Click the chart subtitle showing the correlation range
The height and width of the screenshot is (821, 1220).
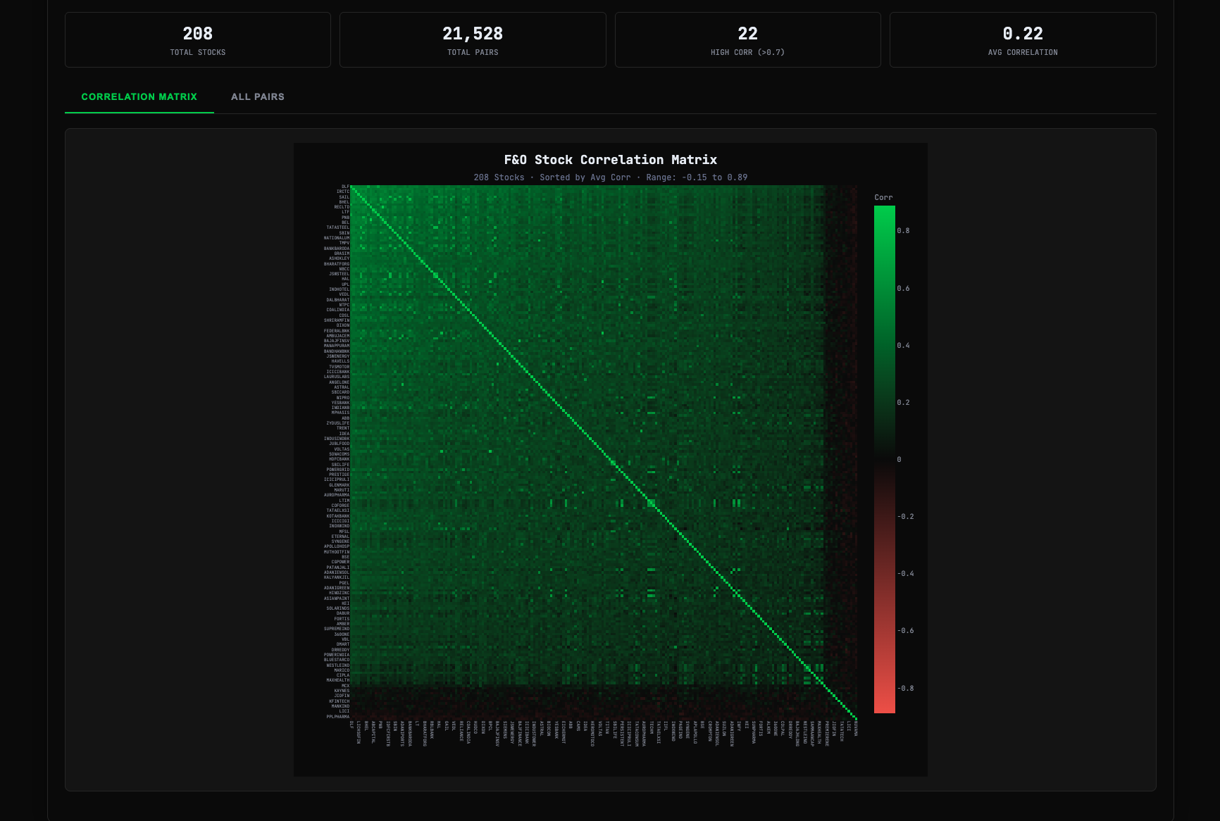pyautogui.click(x=610, y=177)
